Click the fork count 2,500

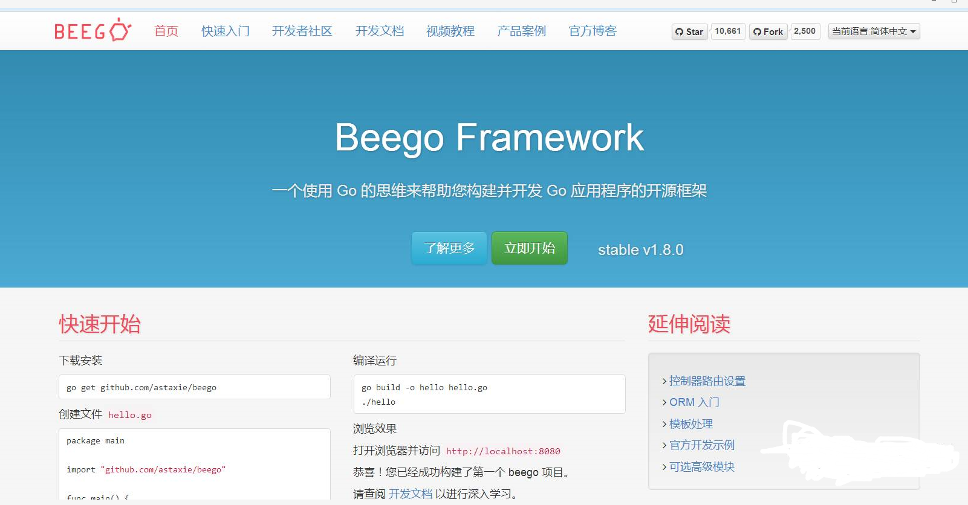point(805,31)
